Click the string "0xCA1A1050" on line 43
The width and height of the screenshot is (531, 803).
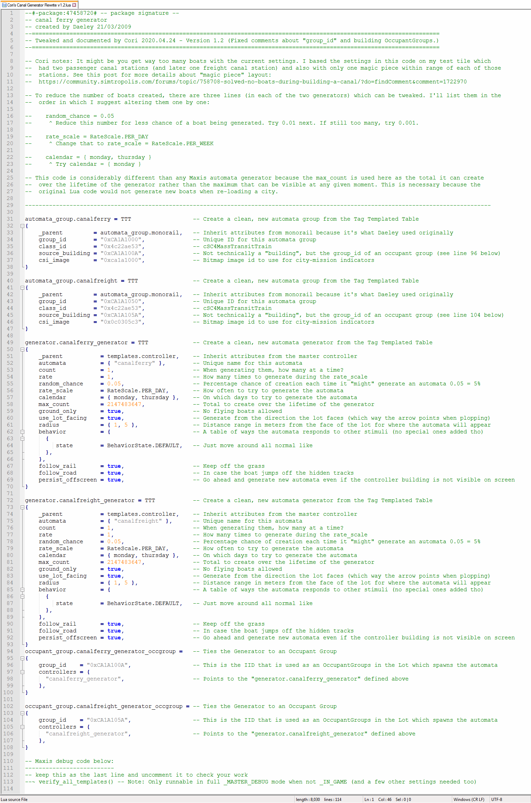121,301
